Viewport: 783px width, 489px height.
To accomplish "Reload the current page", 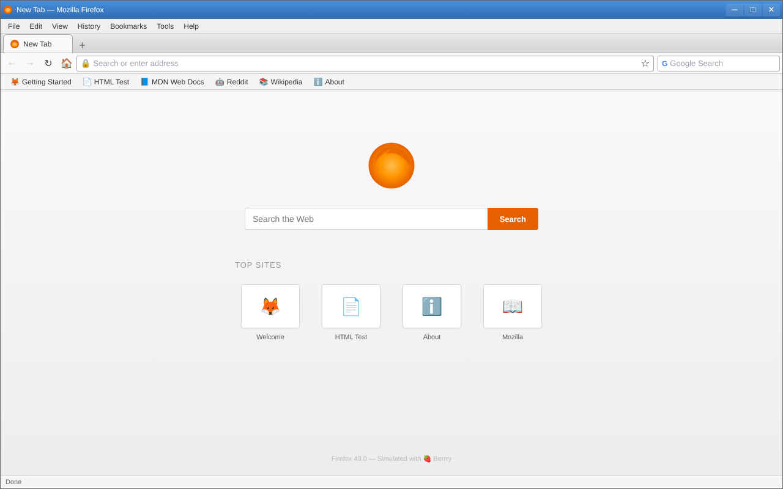I will pos(48,64).
